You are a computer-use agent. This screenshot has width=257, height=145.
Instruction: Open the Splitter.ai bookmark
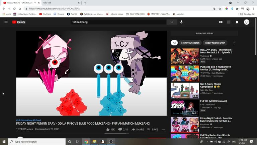92,14
